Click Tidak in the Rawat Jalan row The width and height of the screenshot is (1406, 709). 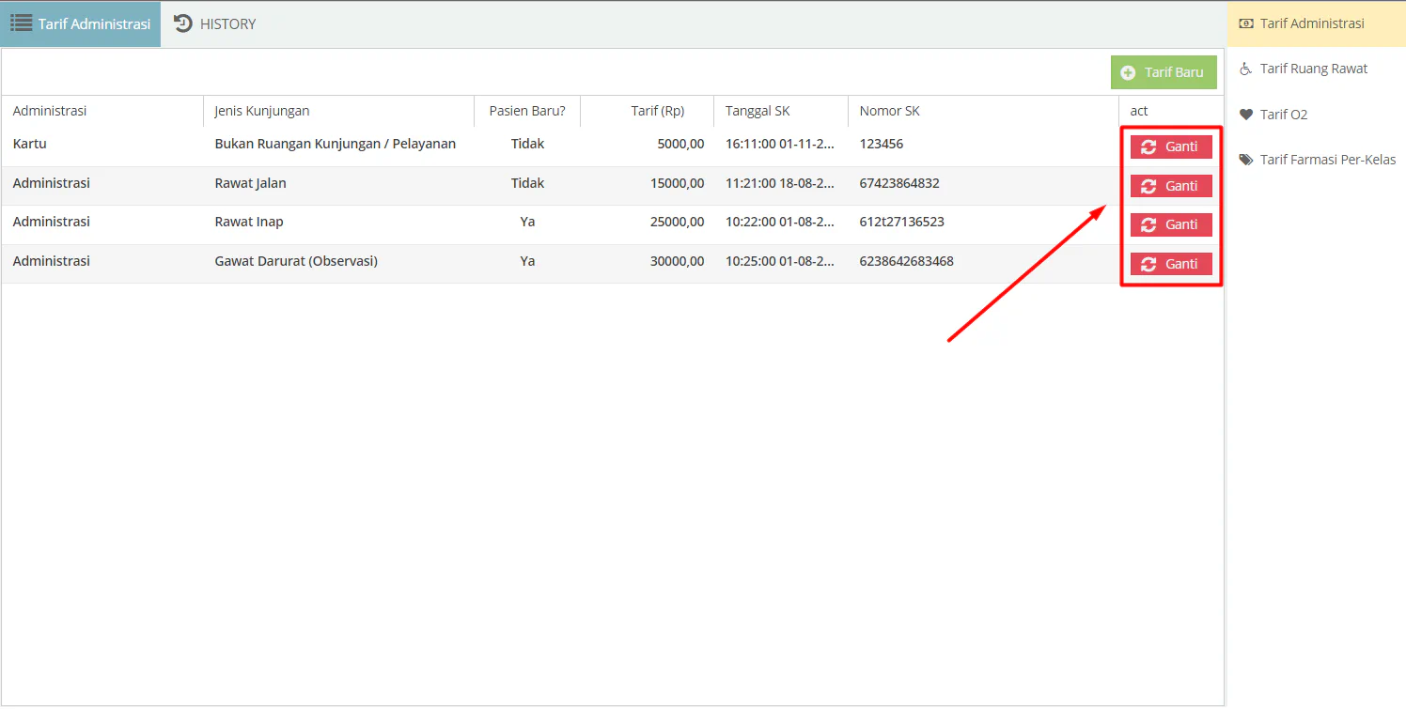(527, 183)
